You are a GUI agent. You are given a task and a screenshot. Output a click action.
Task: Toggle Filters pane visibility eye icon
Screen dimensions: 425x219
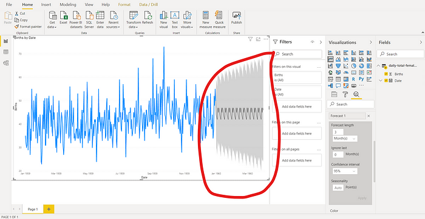click(313, 42)
